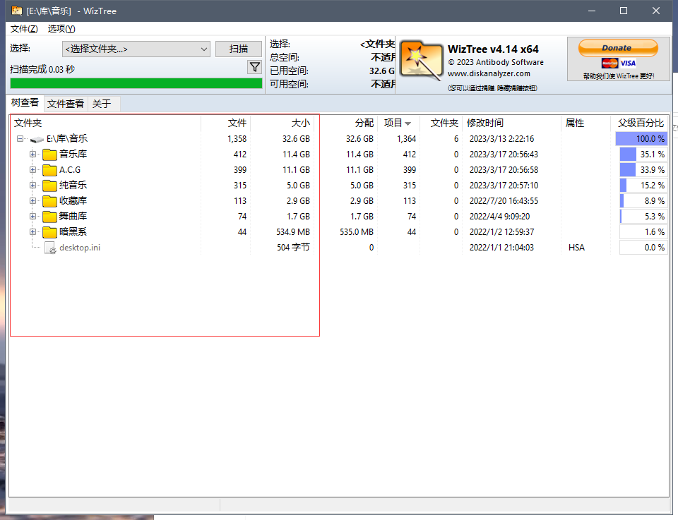
Task: Click the 暗黑系 folder icon
Action: coord(49,232)
